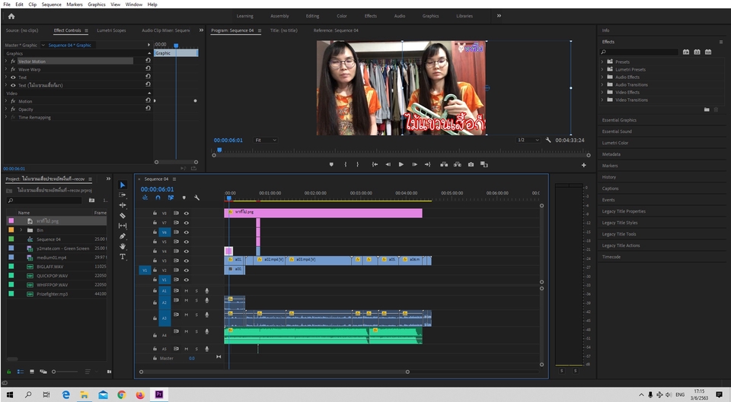Open the Fit zoom level dropdown
731x402 pixels.
pyautogui.click(x=266, y=140)
